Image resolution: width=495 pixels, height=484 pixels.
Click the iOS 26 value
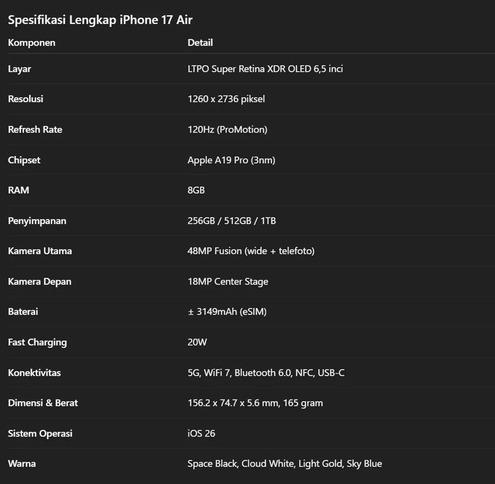point(201,433)
